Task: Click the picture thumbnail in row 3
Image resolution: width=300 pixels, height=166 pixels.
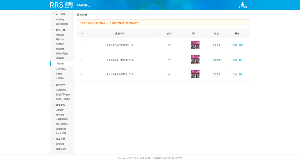Action: [195, 74]
